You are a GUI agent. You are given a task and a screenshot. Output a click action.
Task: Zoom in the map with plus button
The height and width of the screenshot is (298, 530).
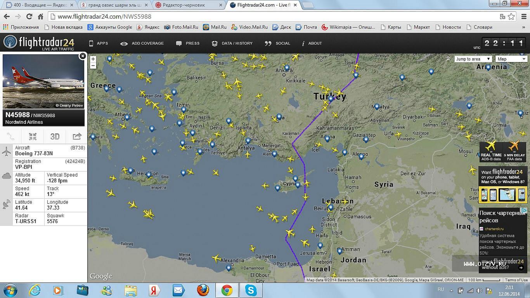[x=93, y=59]
